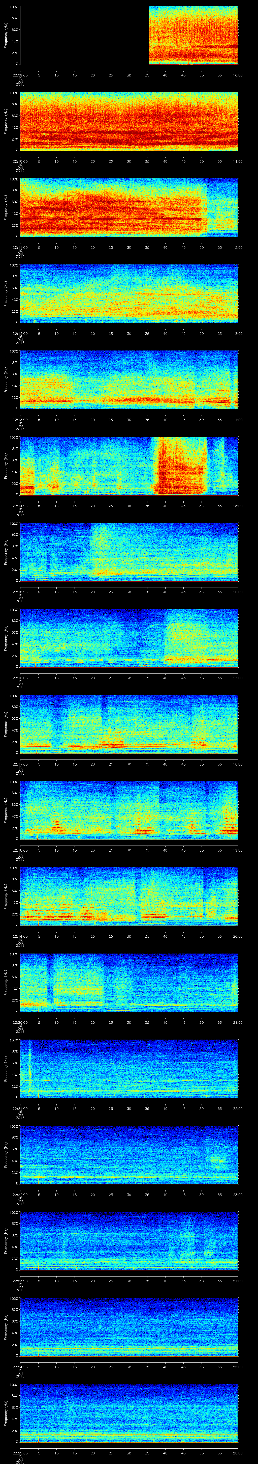Click the 22:09:00 time axis label

pos(20,75)
